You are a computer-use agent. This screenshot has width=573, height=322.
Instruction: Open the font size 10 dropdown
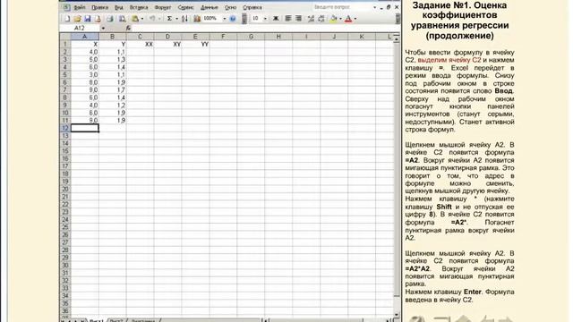tap(265, 19)
